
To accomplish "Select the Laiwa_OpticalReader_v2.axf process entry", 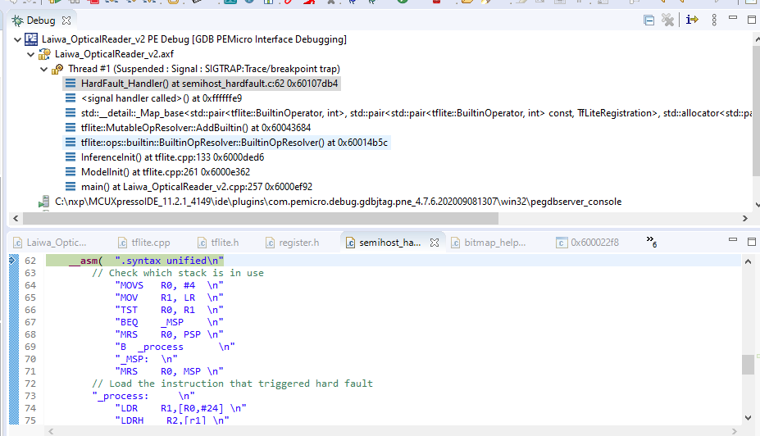I will point(114,54).
